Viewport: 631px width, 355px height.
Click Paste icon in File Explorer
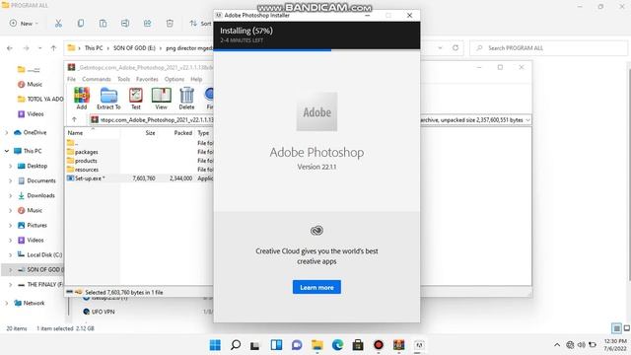103,24
